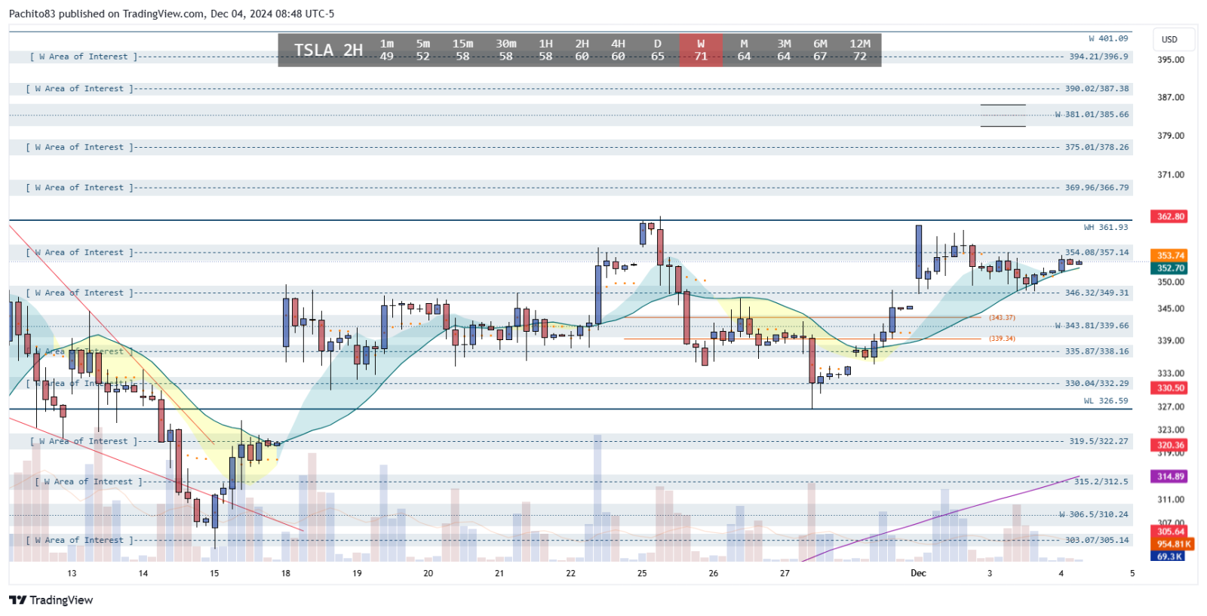Click the 18 date on time axis
1207x616 pixels.
[x=286, y=573]
